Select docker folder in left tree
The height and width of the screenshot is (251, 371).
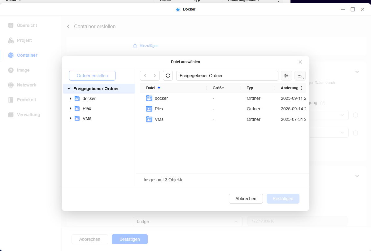[89, 99]
